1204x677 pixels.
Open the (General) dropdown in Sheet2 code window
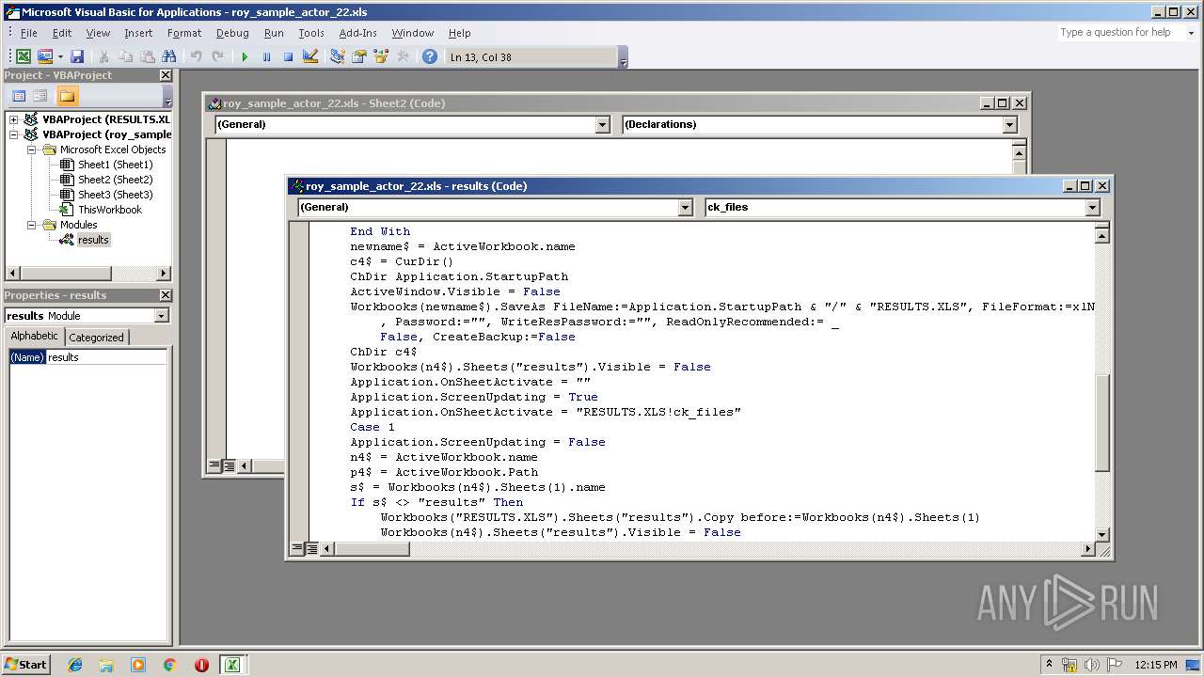(x=602, y=124)
